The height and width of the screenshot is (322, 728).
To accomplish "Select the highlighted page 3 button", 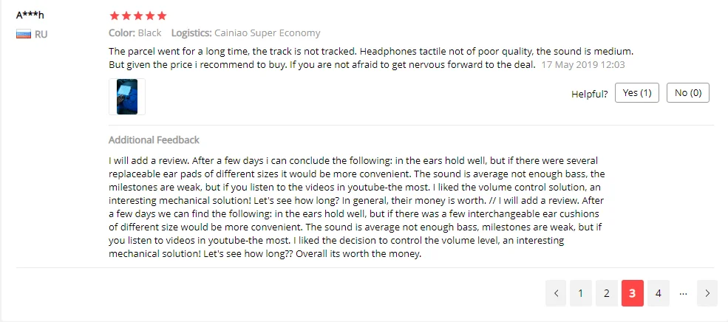I will click(633, 293).
